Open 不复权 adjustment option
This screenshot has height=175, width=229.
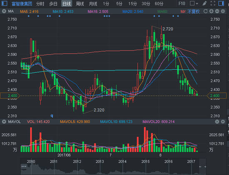pyautogui.click(x=194, y=12)
